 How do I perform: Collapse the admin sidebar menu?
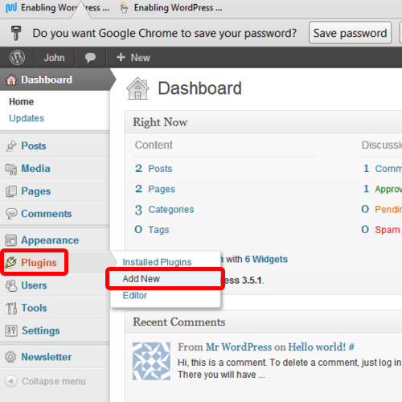46,381
